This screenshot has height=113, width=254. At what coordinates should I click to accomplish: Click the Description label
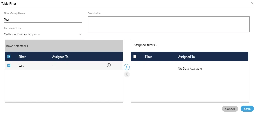[94, 13]
